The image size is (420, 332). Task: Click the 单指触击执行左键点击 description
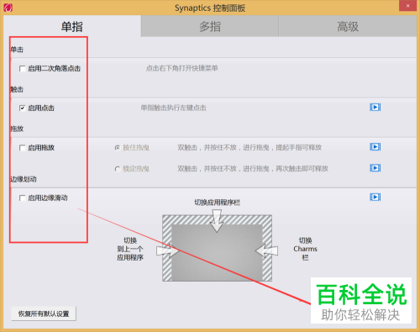tap(173, 108)
